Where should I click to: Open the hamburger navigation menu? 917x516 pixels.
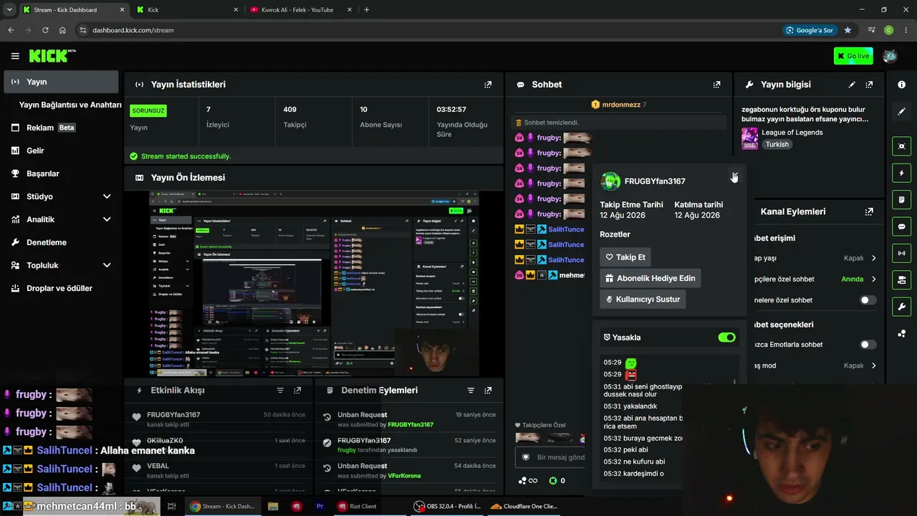[15, 56]
